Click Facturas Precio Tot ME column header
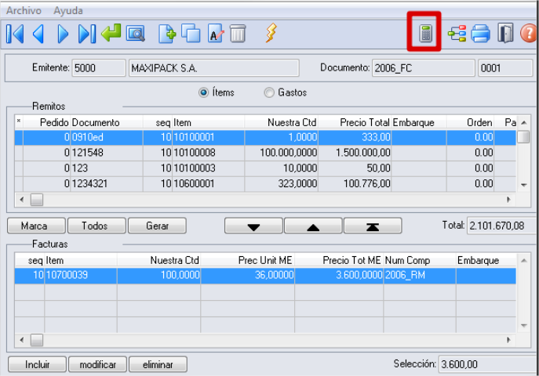This screenshot has width=539, height=376. 339,260
